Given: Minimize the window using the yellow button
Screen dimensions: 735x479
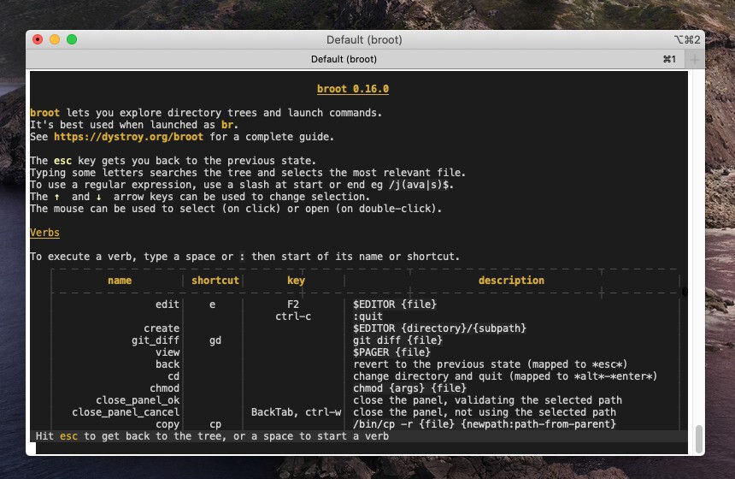Looking at the screenshot, I should click(x=55, y=39).
